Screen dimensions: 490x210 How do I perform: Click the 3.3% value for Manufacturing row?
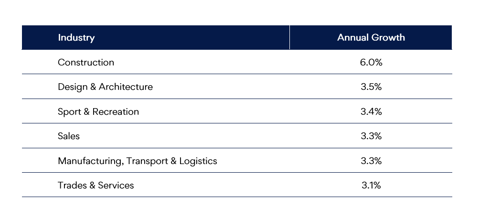371,161
